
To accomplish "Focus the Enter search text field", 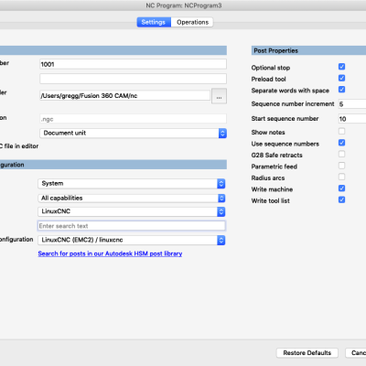I will [132, 226].
